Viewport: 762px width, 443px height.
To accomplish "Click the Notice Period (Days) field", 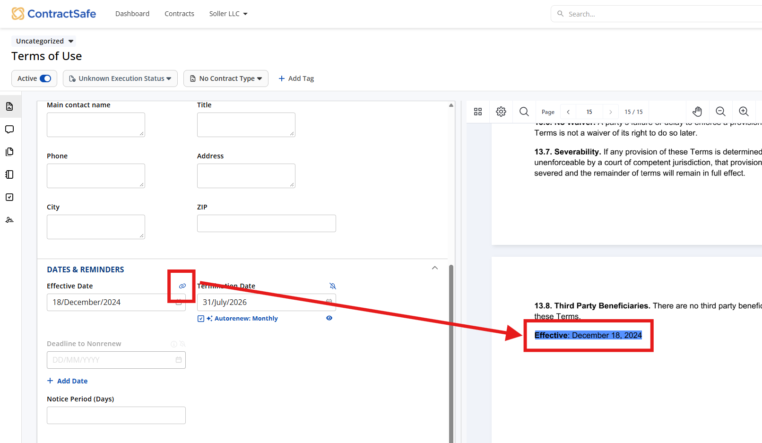I will 116,415.
